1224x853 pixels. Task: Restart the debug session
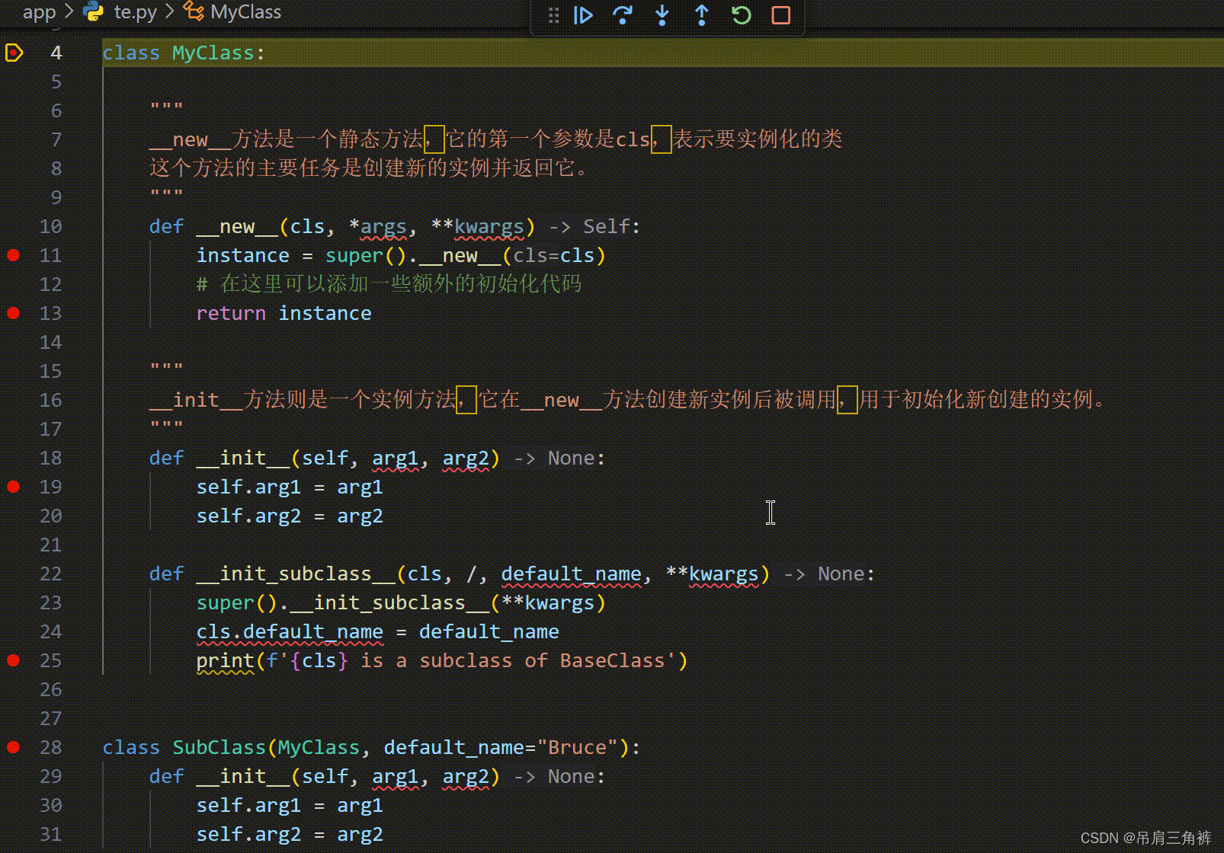[740, 15]
